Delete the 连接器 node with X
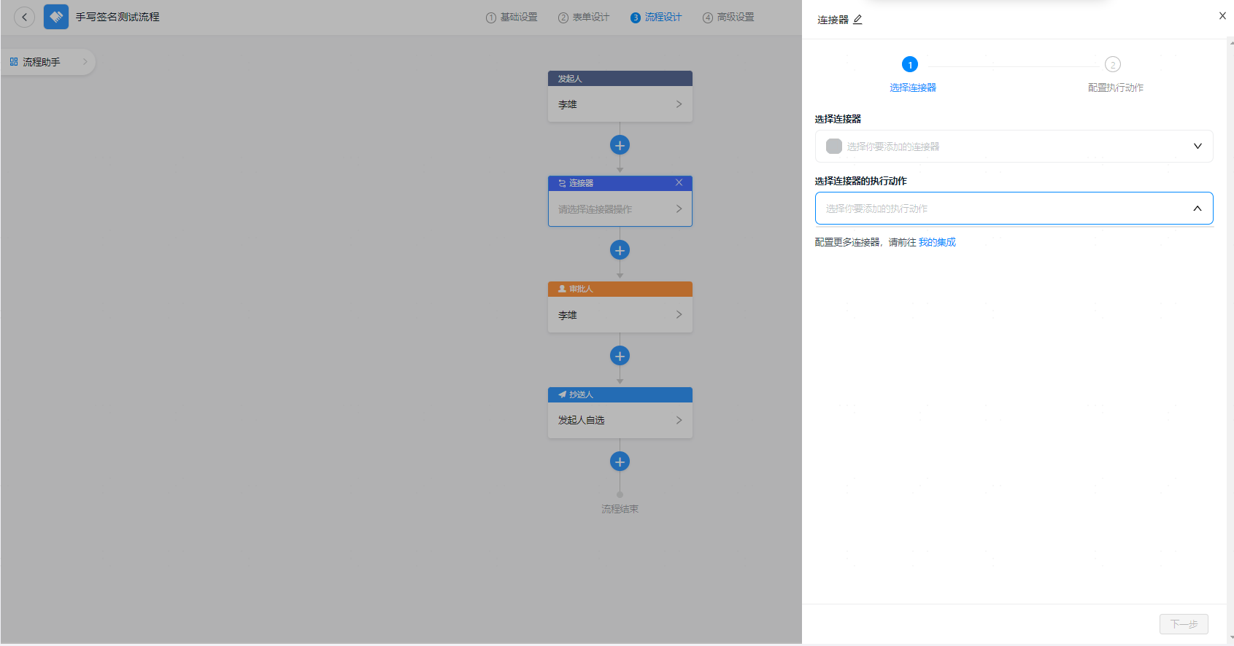This screenshot has height=646, width=1234. tap(679, 182)
